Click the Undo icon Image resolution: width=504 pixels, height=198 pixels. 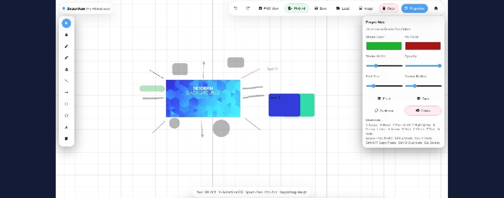click(x=236, y=8)
